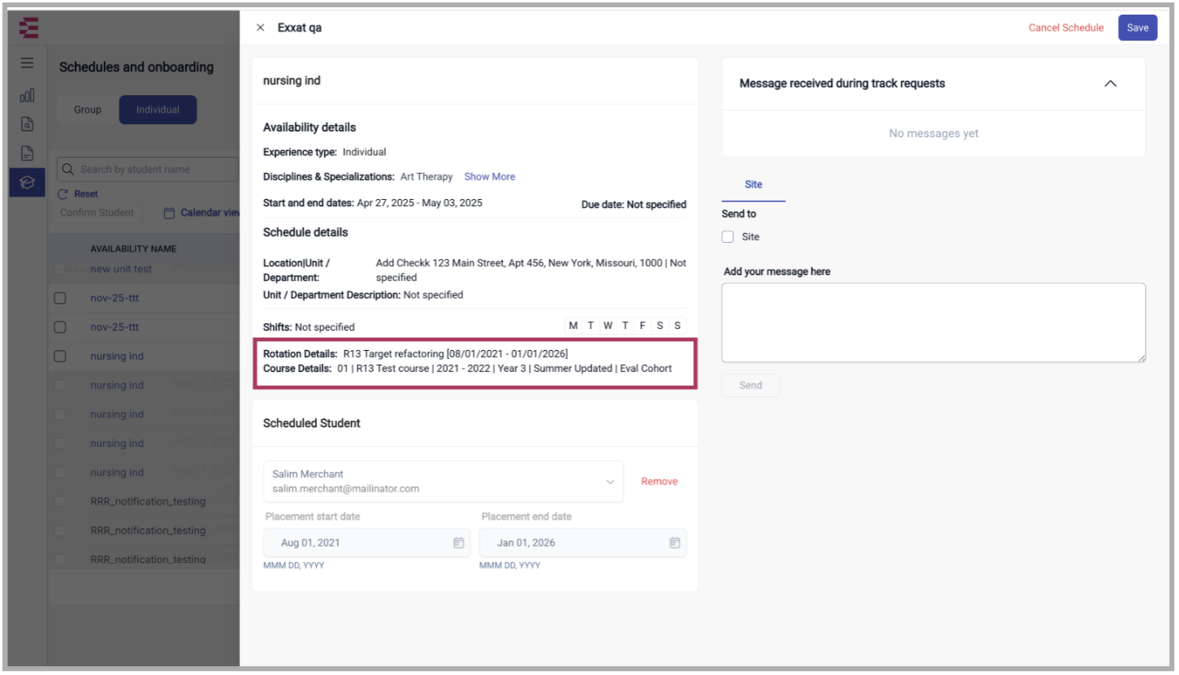The image size is (1179, 675).
Task: Click the Save button
Action: [1137, 28]
